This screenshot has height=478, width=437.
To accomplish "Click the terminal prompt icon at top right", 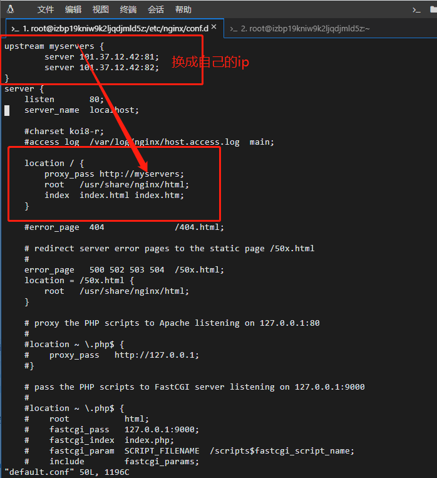I will (x=416, y=11).
